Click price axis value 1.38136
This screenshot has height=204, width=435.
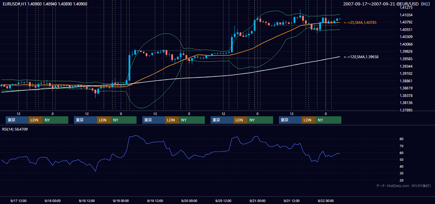(x=406, y=103)
